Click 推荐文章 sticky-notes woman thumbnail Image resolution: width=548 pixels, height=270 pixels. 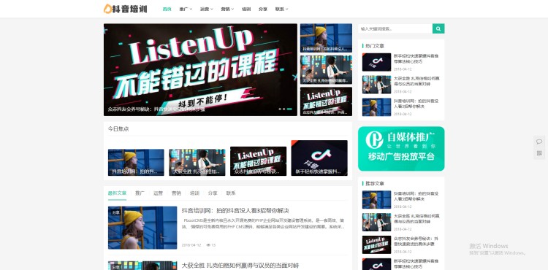click(x=376, y=223)
